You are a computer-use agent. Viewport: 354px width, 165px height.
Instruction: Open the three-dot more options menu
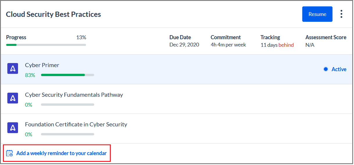[341, 14]
